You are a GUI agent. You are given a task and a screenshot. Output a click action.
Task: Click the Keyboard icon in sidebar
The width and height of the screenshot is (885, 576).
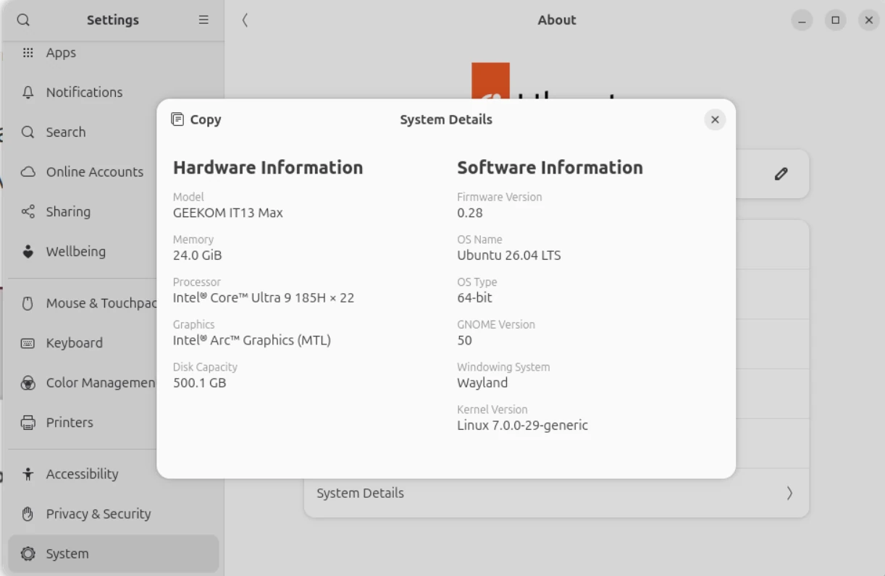point(28,343)
